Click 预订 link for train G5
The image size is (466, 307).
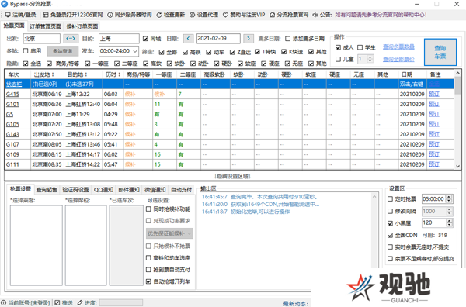tap(434, 114)
